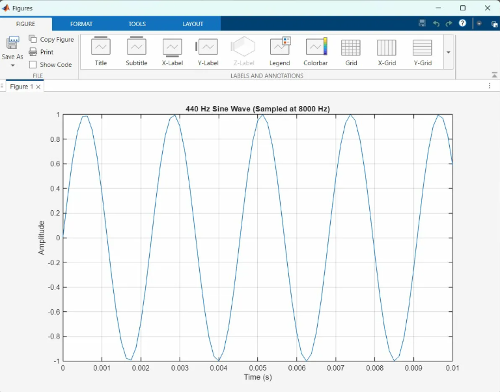Click the disabled Z-Label icon

tap(243, 47)
